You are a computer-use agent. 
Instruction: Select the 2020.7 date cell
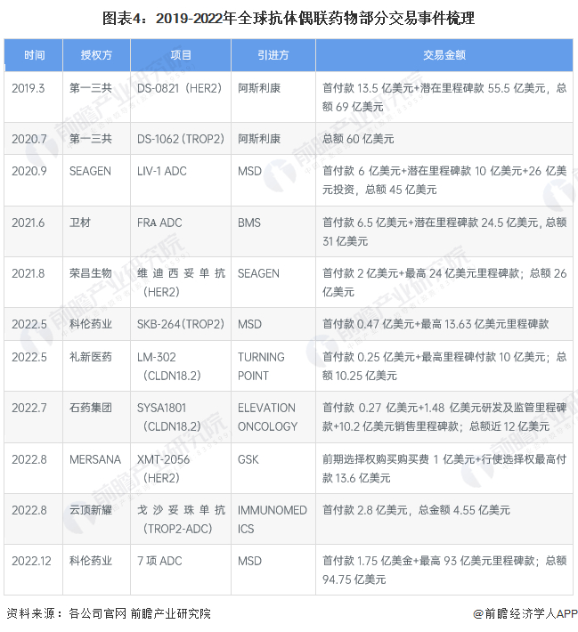(x=34, y=139)
